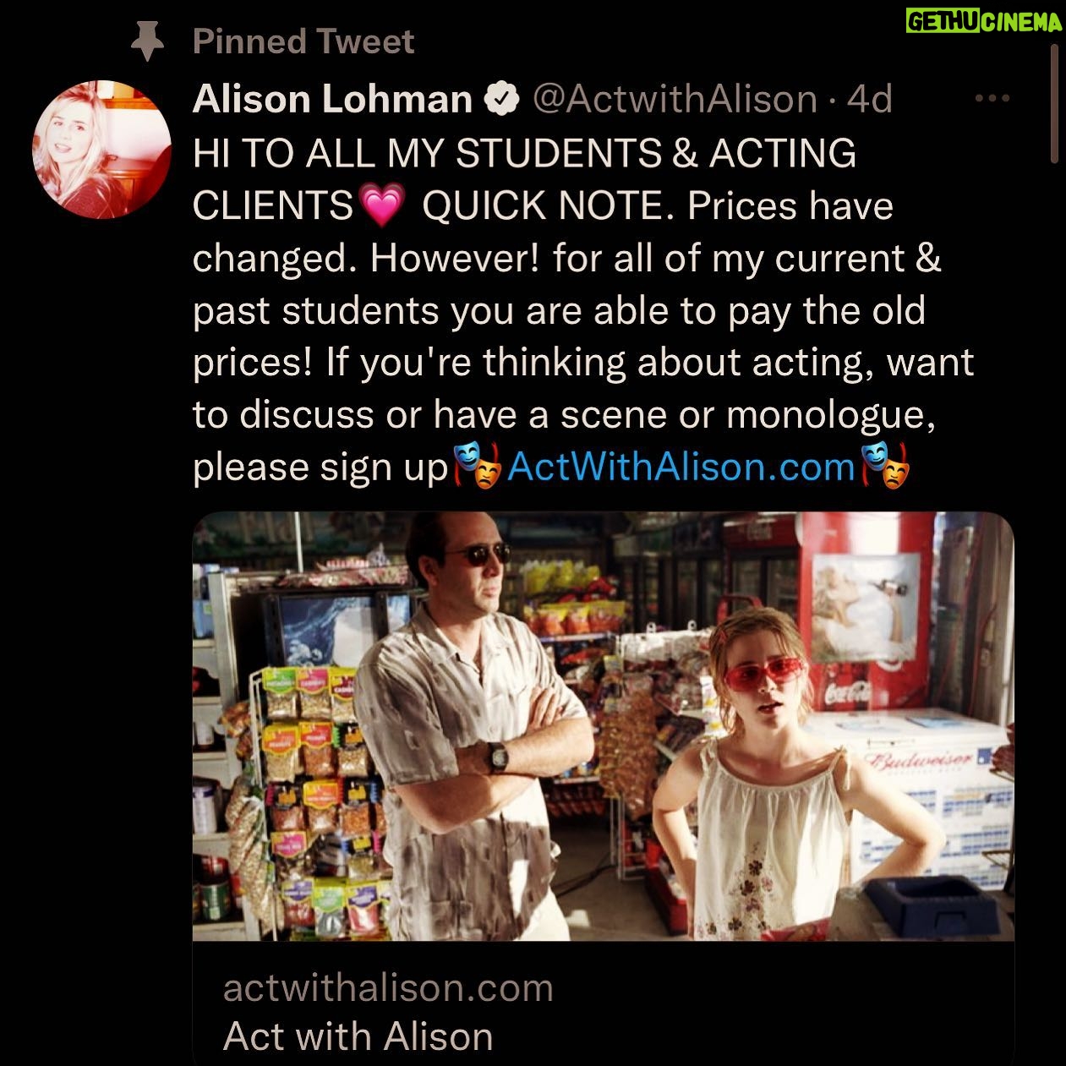
Task: Open the link preview movie still image
Action: [603, 726]
